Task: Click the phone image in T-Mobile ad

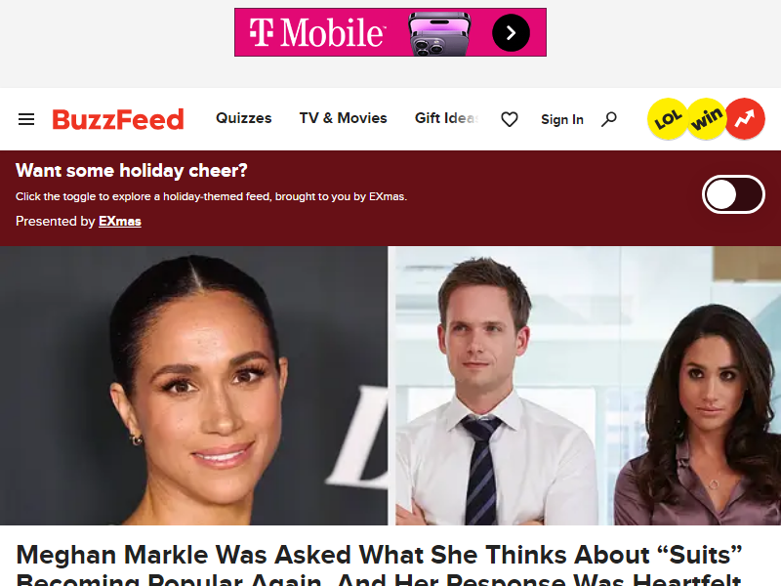Action: pos(438,34)
